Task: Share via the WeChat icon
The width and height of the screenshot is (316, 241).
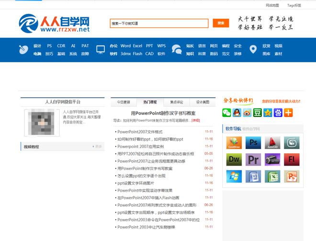Action: point(226,113)
